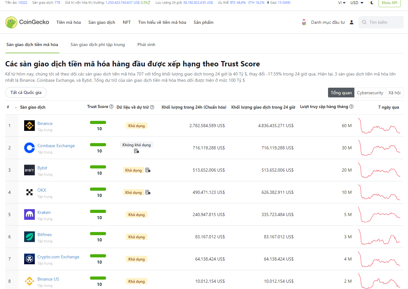Open the Binance exchange link
Image resolution: width=408 pixels, height=289 pixels.
click(45, 123)
